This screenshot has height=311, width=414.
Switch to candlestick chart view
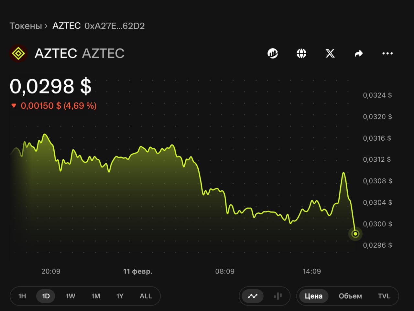(278, 296)
